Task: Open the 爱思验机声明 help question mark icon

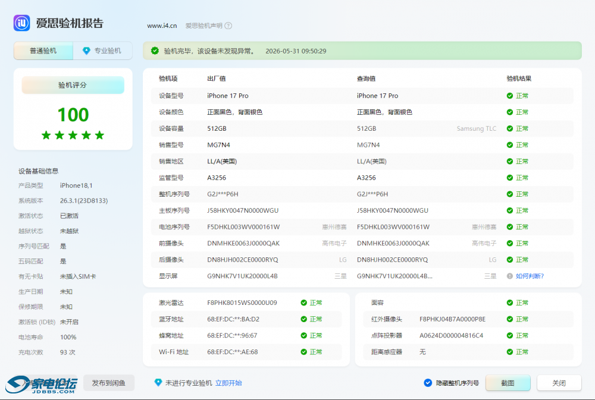Action: [228, 26]
